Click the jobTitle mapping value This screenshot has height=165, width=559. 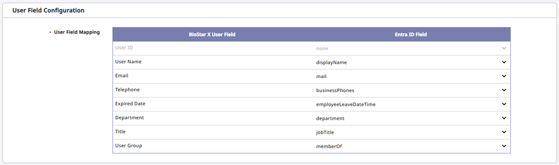325,132
